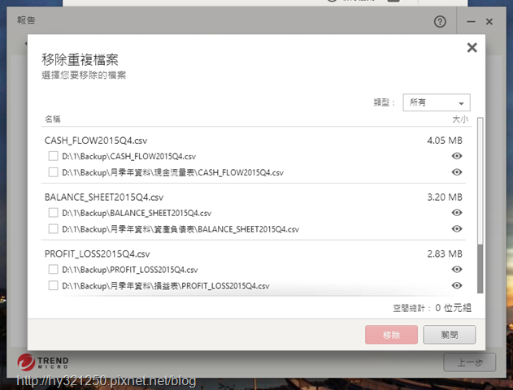Close the 報告 window
The width and height of the screenshot is (513, 390).
point(489,22)
